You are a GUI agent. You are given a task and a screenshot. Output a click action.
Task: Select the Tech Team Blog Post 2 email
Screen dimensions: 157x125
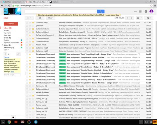coord(27,54)
